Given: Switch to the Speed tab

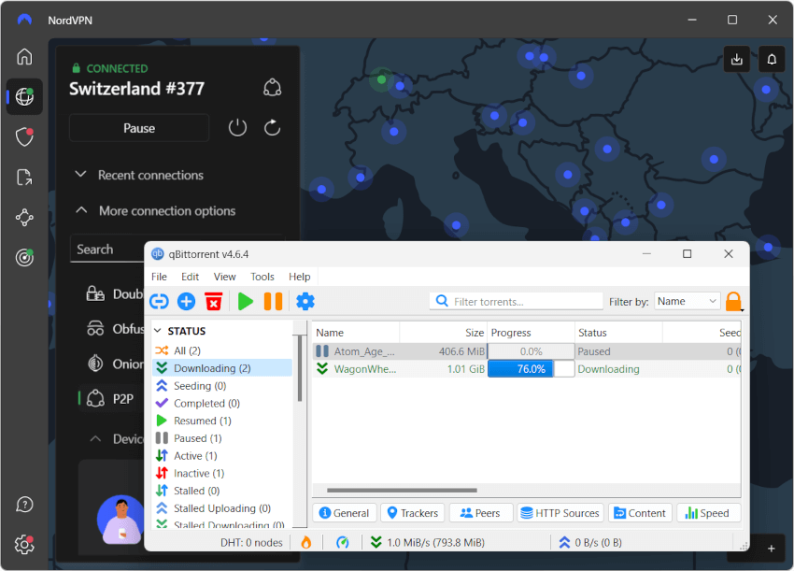Looking at the screenshot, I should click(x=708, y=513).
